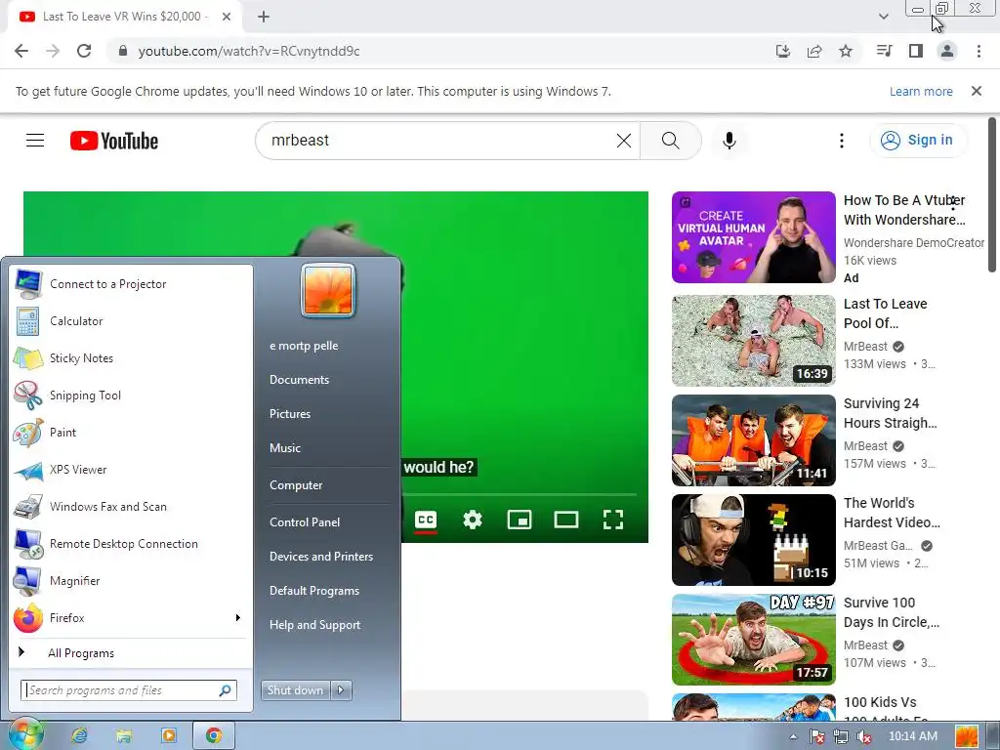Click the user account picture

[328, 290]
